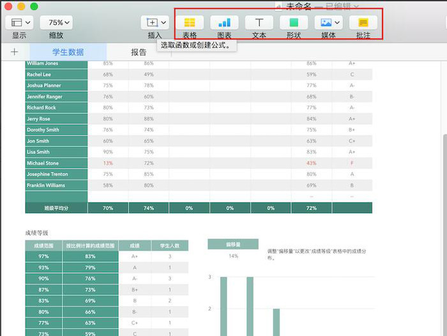
Task: Click the tallest first chart bar
Action: pos(223,307)
